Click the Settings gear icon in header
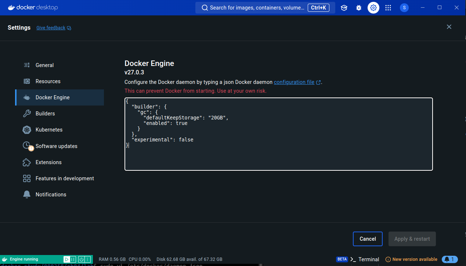Image resolution: width=466 pixels, height=266 pixels. tap(373, 8)
